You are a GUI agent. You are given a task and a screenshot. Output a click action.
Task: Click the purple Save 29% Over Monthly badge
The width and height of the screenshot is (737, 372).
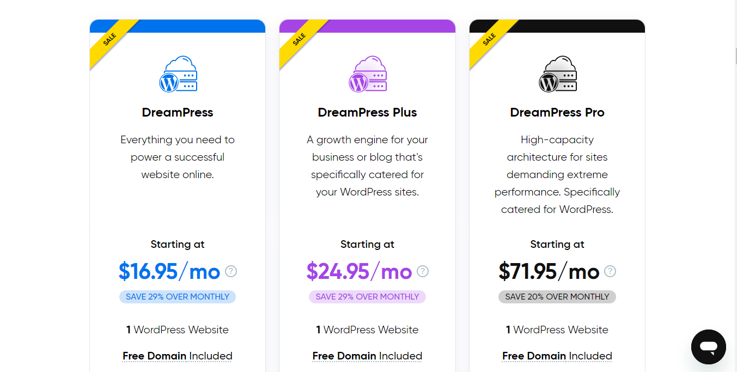coord(367,297)
